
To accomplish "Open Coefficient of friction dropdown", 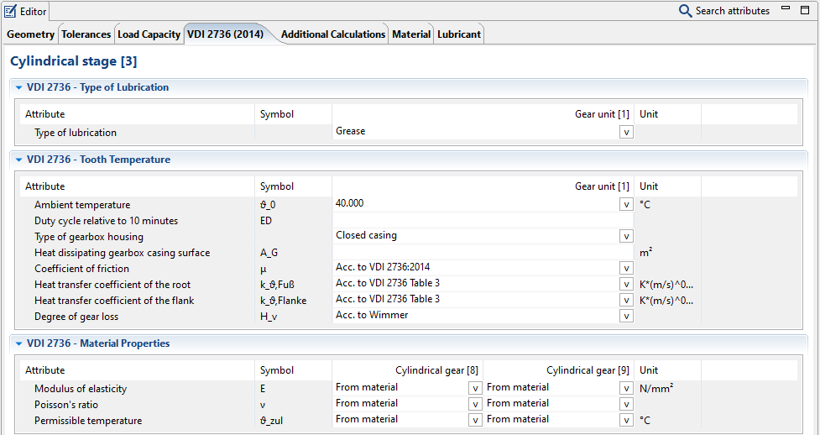I will pos(626,269).
